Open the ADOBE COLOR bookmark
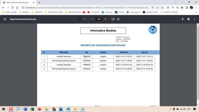Viewport: 199px width, 112px height. (150, 12)
